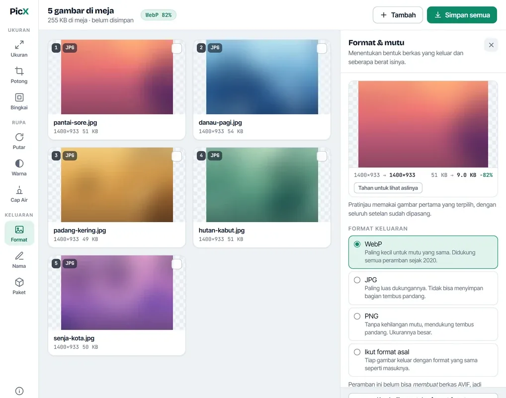Click the WebP 82% badge

(x=159, y=15)
